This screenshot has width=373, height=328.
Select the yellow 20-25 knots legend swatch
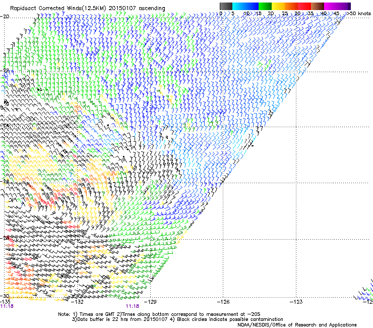tap(278, 6)
